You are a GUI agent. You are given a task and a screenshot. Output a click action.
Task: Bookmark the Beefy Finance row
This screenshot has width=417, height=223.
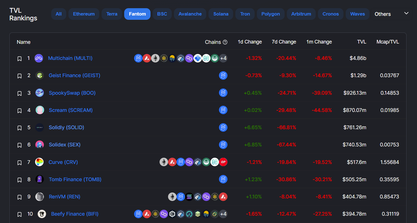pyautogui.click(x=20, y=214)
